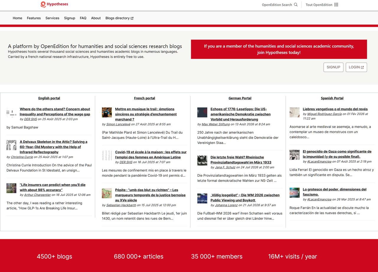Open A Delvaux Skeleton in the Attic title
The width and height of the screenshot is (378, 272).
coord(54,147)
